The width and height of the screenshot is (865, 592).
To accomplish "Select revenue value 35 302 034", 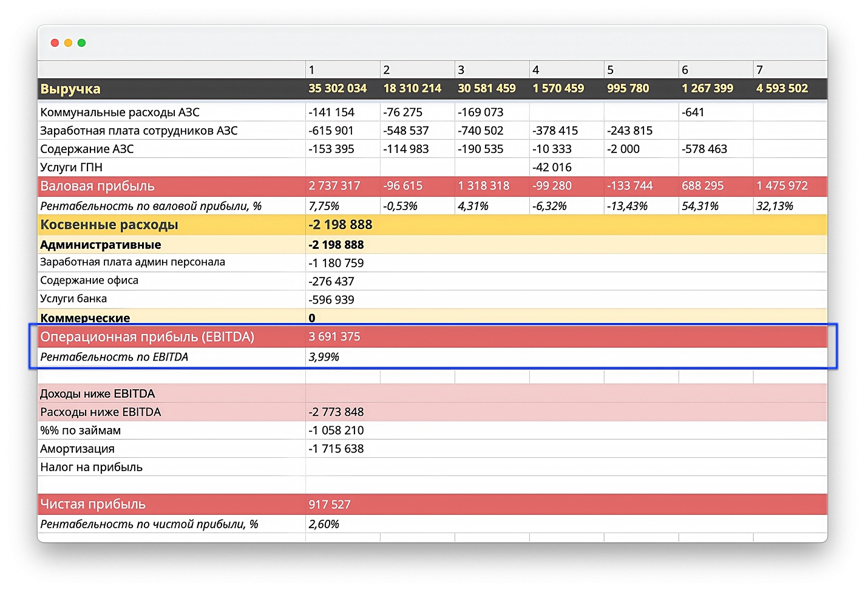I will [338, 89].
